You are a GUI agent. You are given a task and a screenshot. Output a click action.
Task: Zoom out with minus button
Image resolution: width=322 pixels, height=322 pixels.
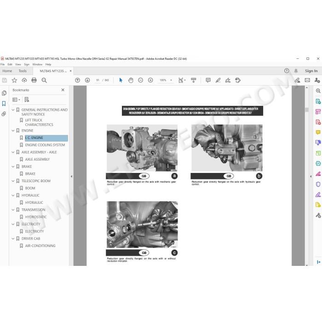(140, 80)
